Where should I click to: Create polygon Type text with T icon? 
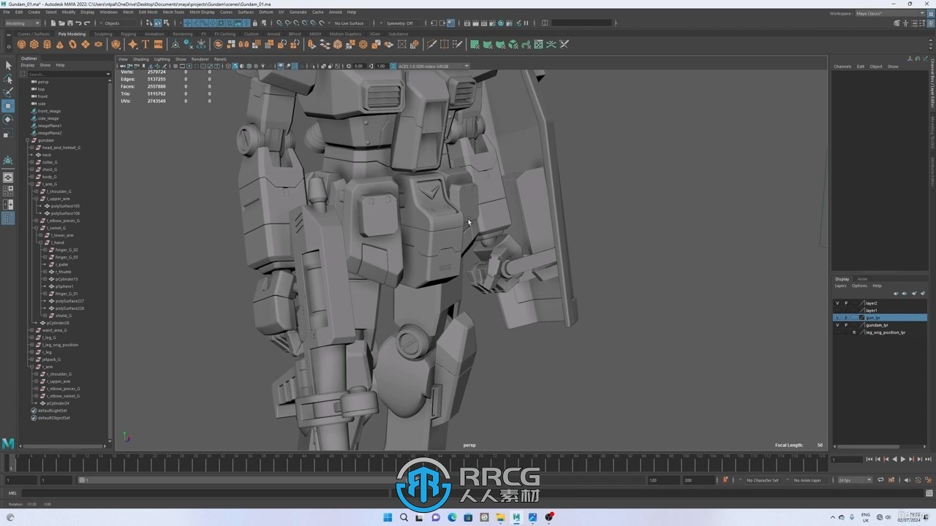145,45
